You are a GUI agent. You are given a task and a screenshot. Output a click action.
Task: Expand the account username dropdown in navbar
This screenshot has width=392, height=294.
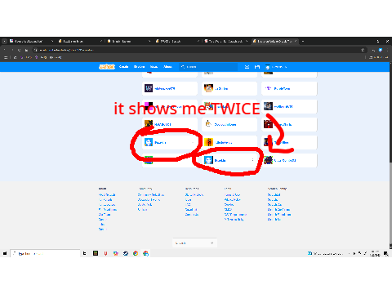point(277,67)
